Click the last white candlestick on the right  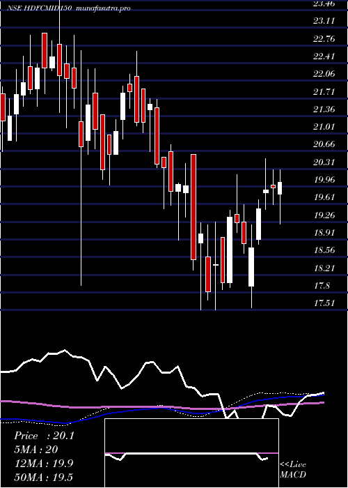[280, 188]
